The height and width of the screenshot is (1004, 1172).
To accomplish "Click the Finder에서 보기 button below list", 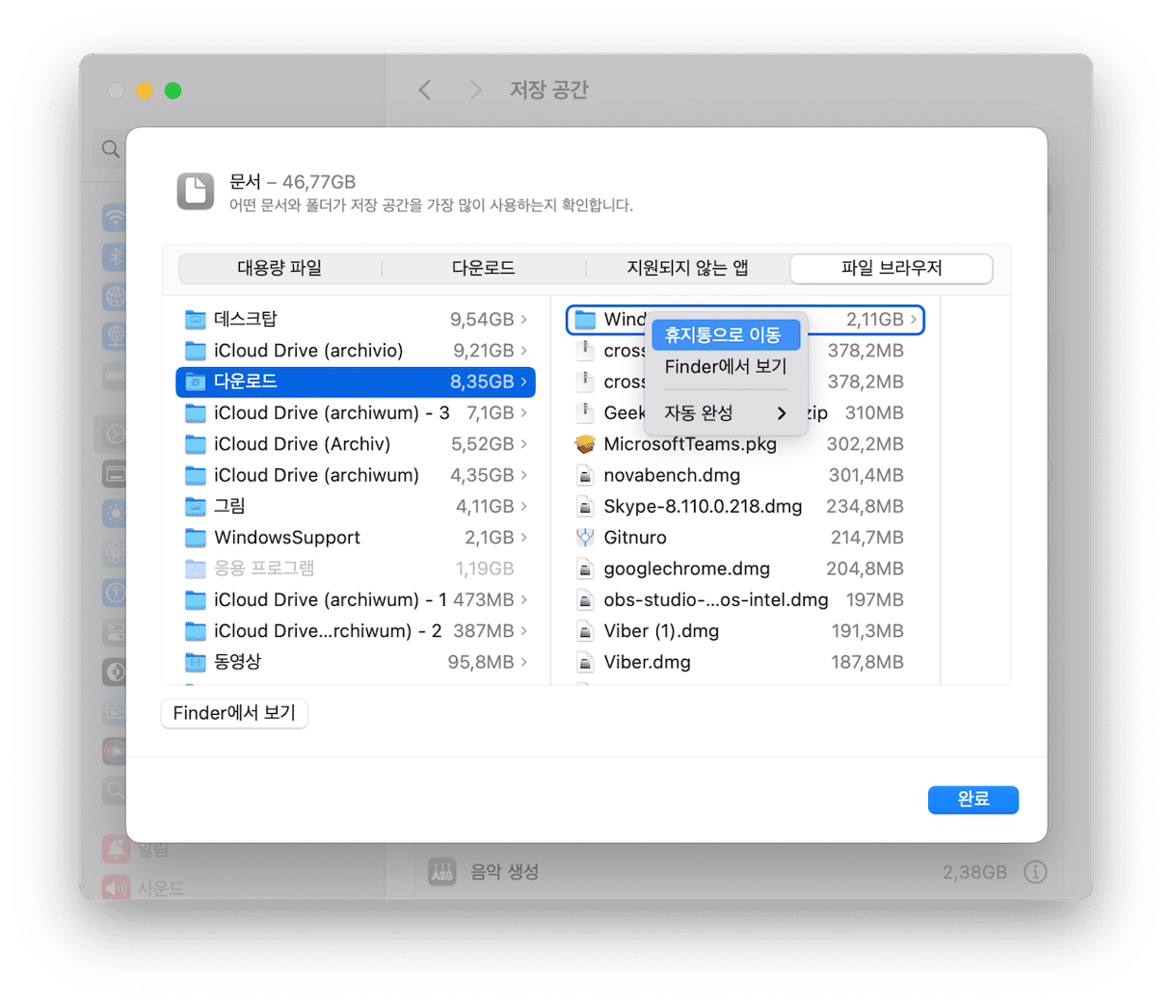I will tap(234, 713).
